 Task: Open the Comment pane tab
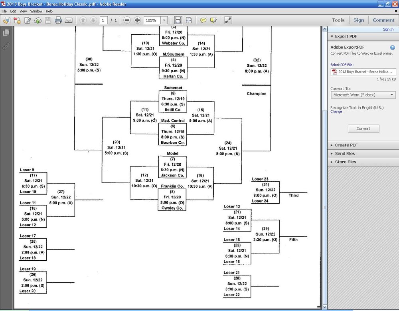coord(383,20)
